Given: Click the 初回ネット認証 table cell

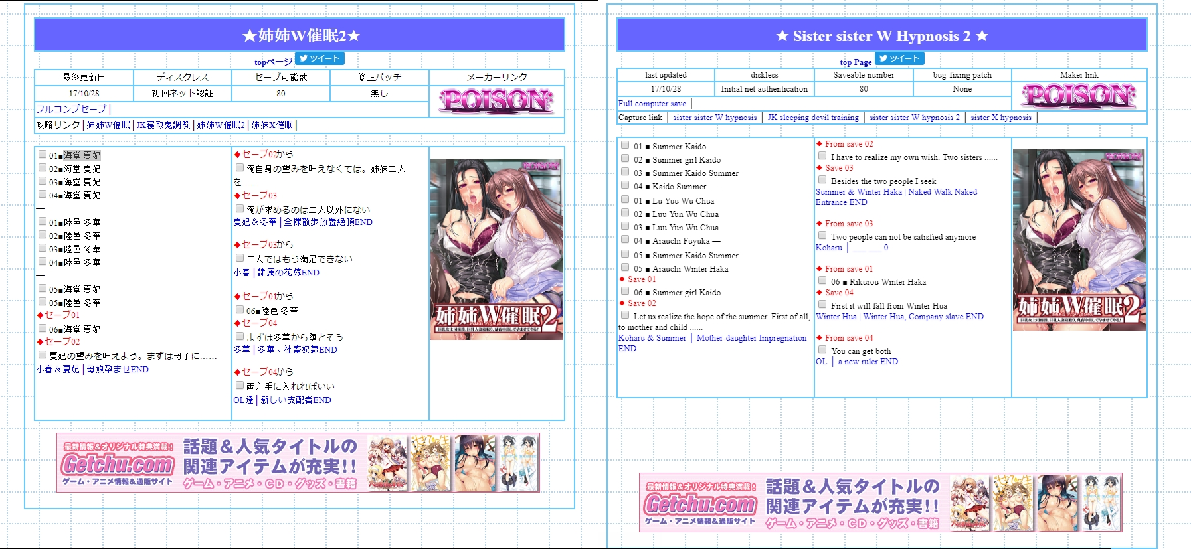Looking at the screenshot, I should tap(183, 94).
